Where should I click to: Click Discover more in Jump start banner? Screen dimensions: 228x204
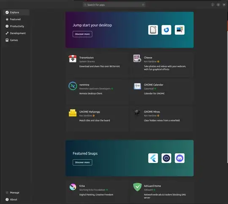[82, 34]
